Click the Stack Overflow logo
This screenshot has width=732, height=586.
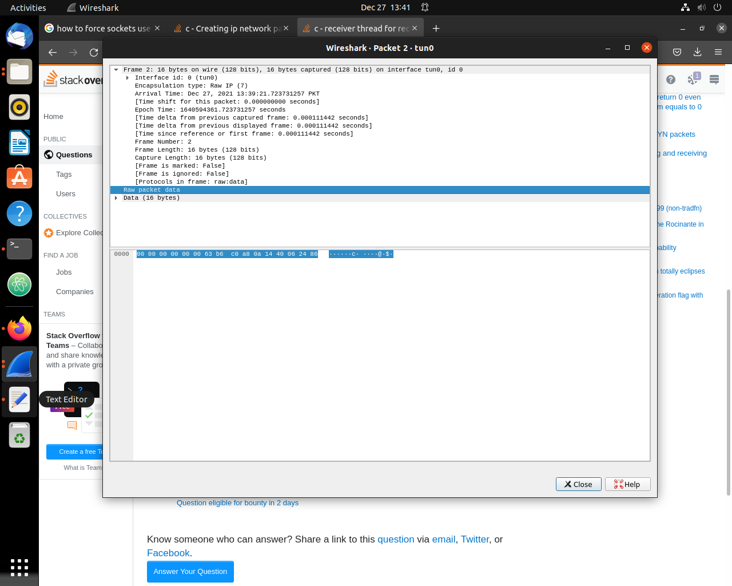(x=73, y=79)
